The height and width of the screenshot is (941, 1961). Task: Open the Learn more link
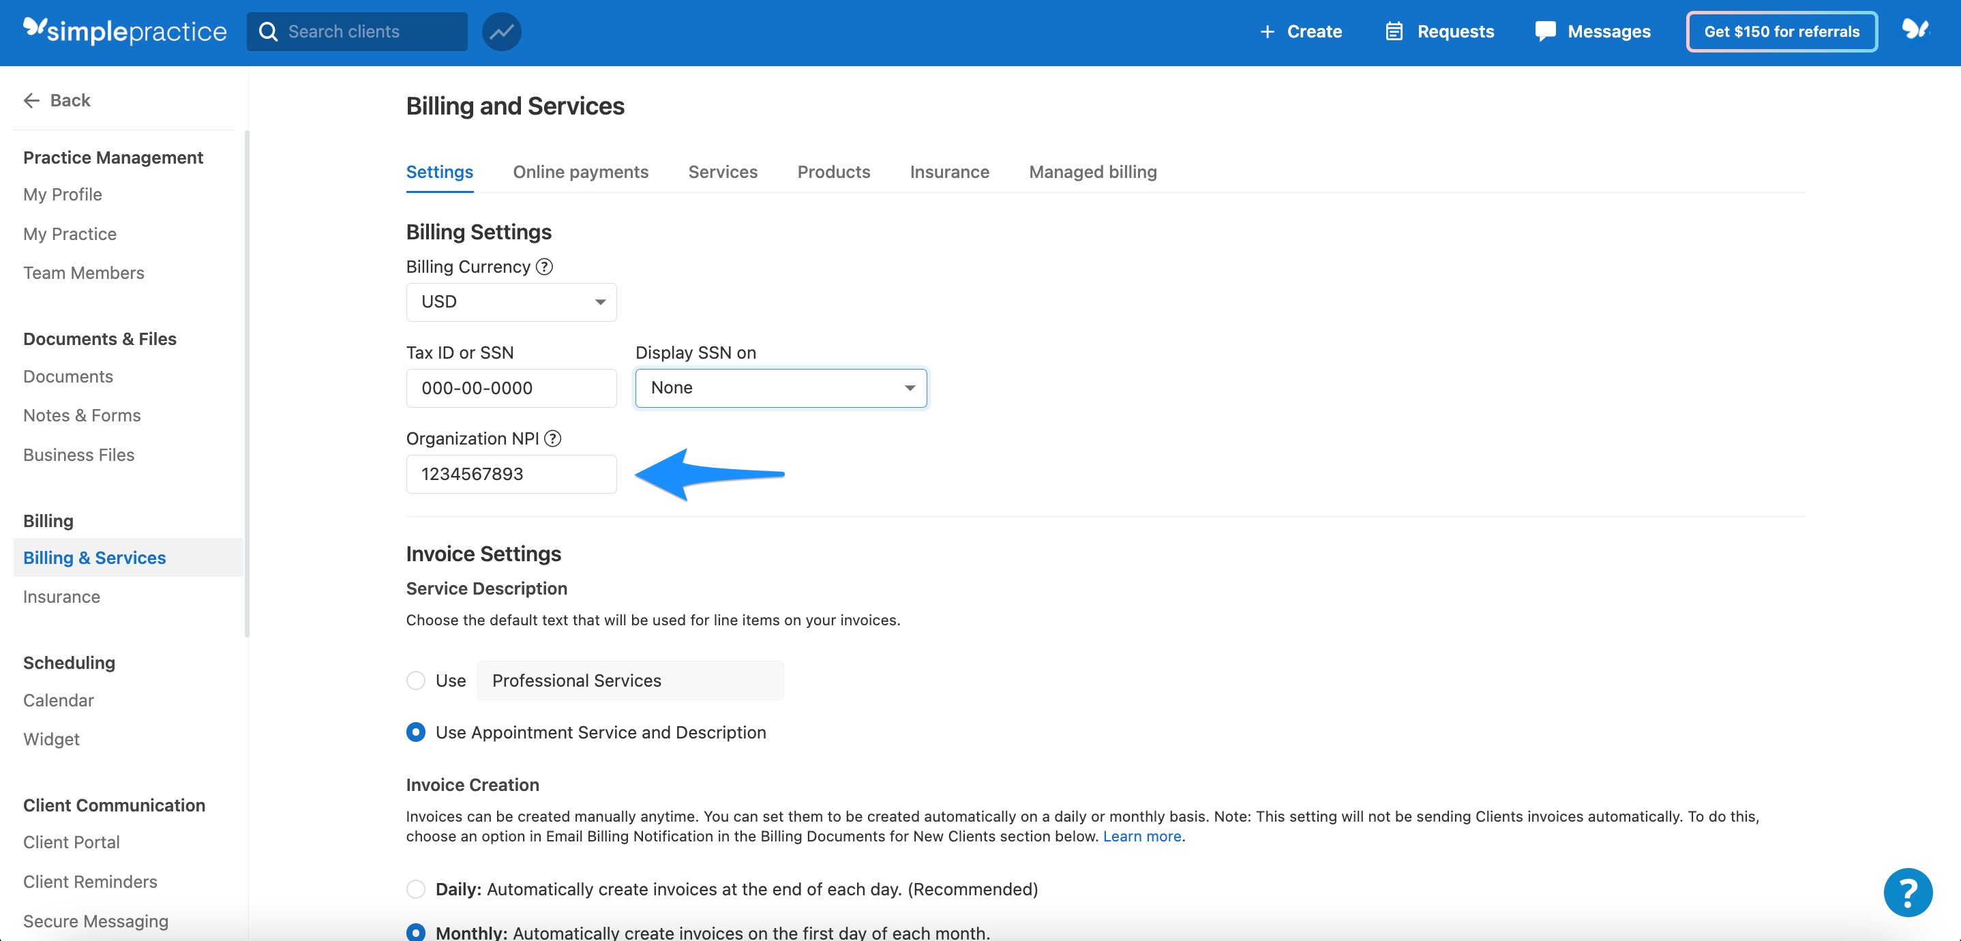[x=1142, y=836]
